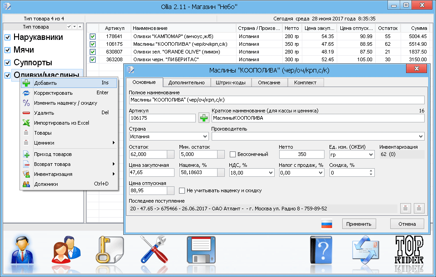Click the Russian flag icon in dialog

point(327,224)
